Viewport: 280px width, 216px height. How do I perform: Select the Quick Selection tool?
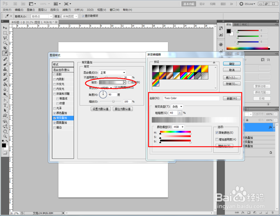point(5,43)
